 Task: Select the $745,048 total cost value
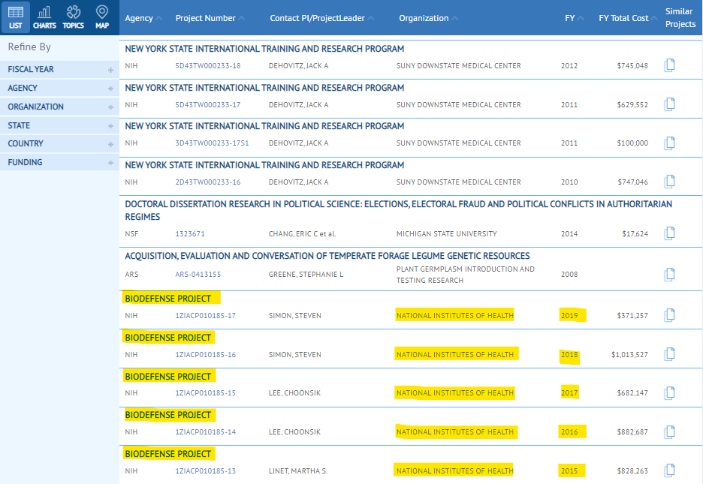click(632, 66)
